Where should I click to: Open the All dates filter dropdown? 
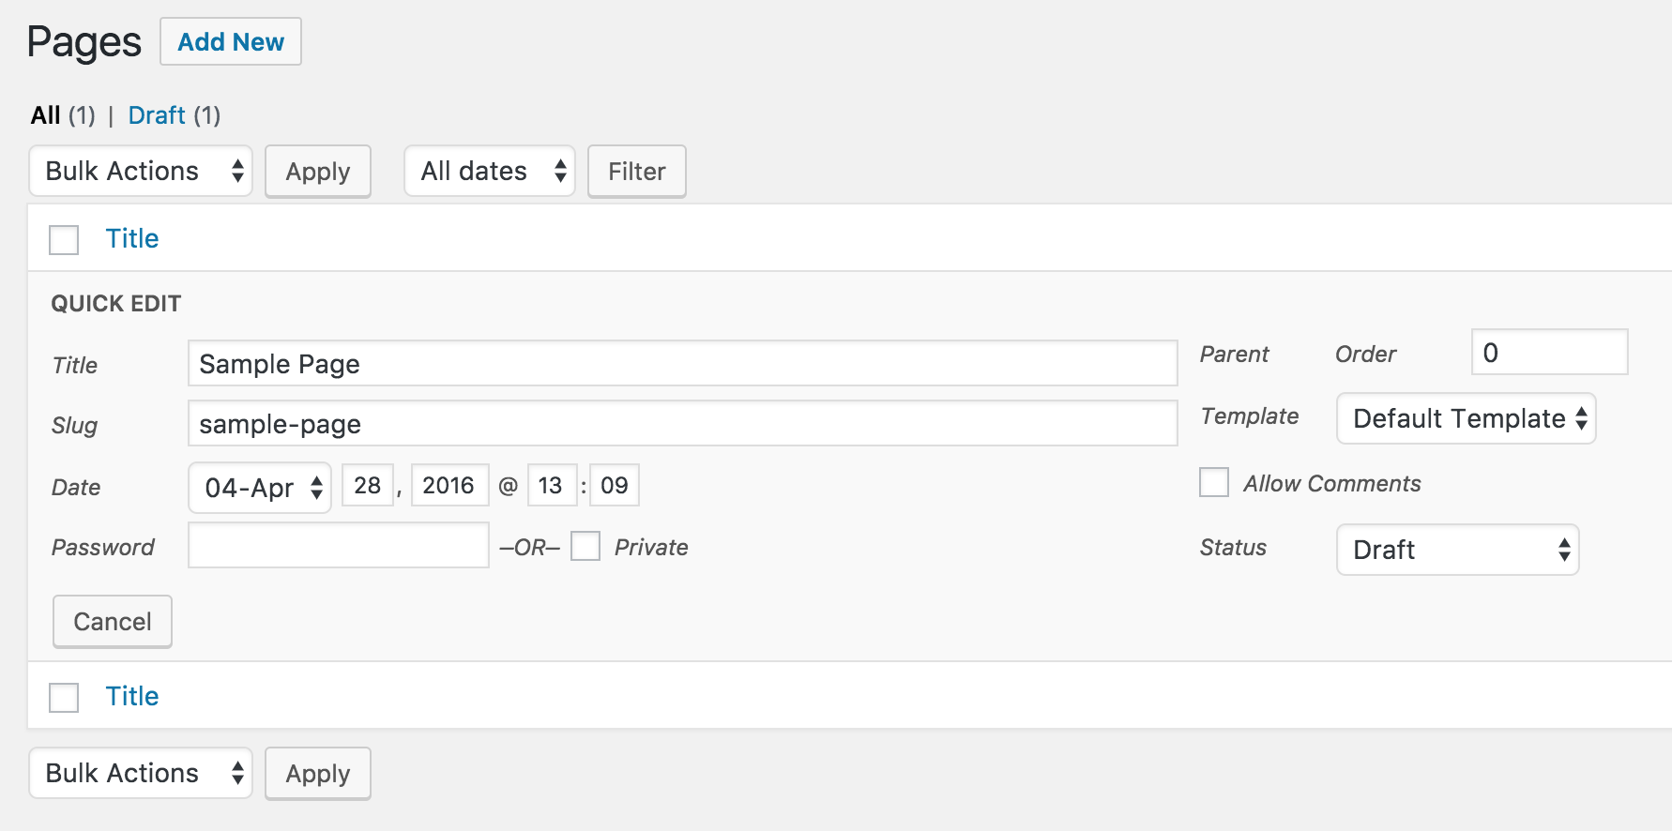coord(490,171)
